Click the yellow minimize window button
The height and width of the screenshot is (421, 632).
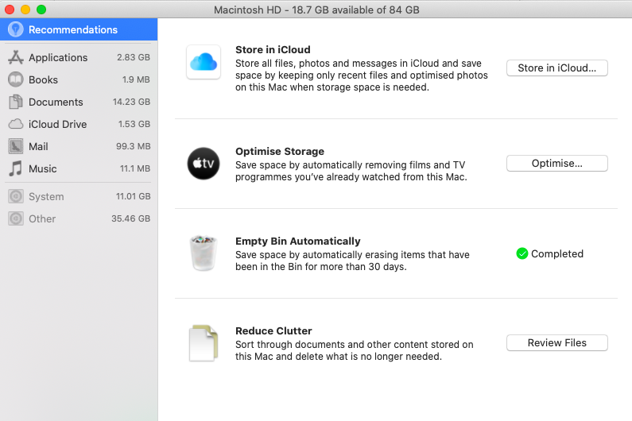[25, 10]
